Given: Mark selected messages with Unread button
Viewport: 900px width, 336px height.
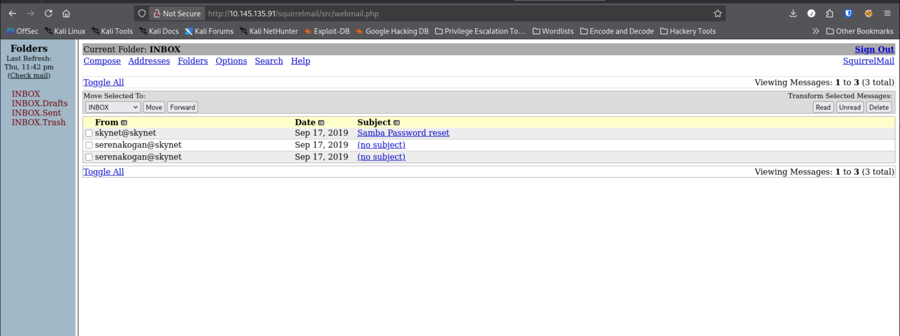Looking at the screenshot, I should tap(850, 107).
